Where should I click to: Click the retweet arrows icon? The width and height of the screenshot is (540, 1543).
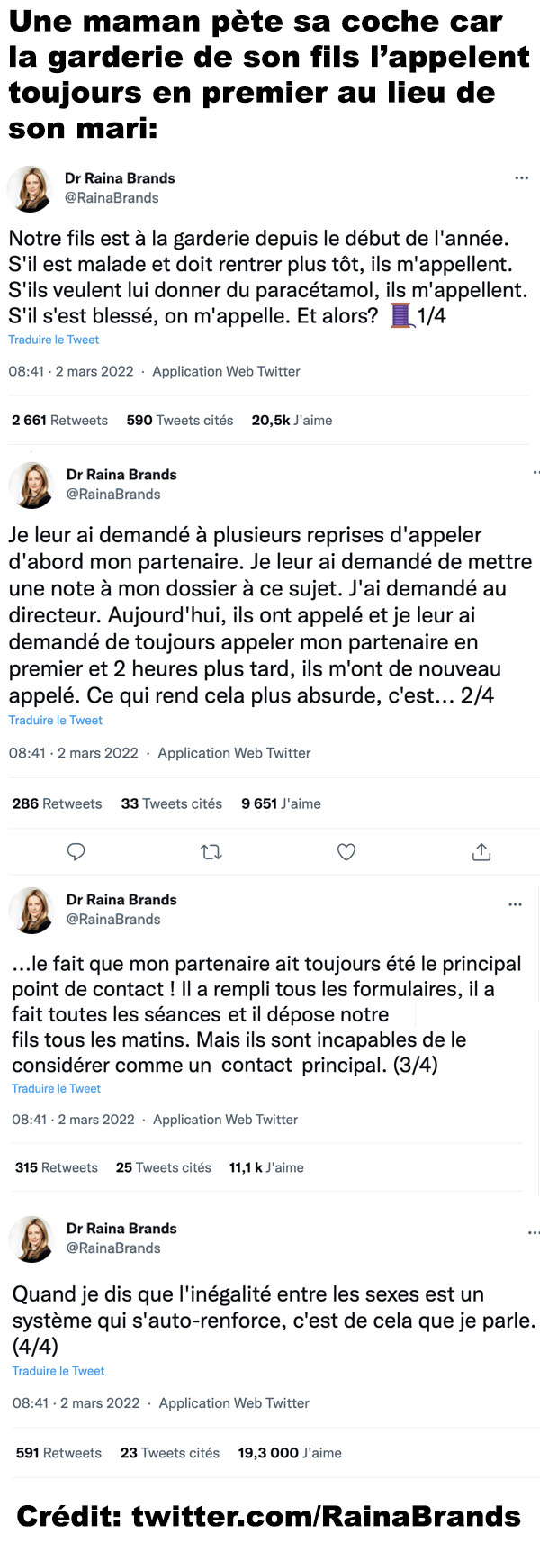point(211,851)
